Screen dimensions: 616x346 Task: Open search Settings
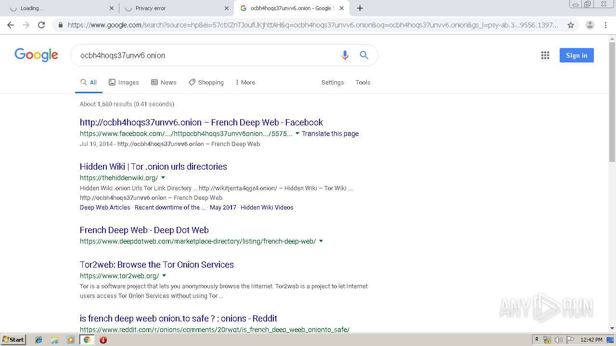(x=333, y=83)
